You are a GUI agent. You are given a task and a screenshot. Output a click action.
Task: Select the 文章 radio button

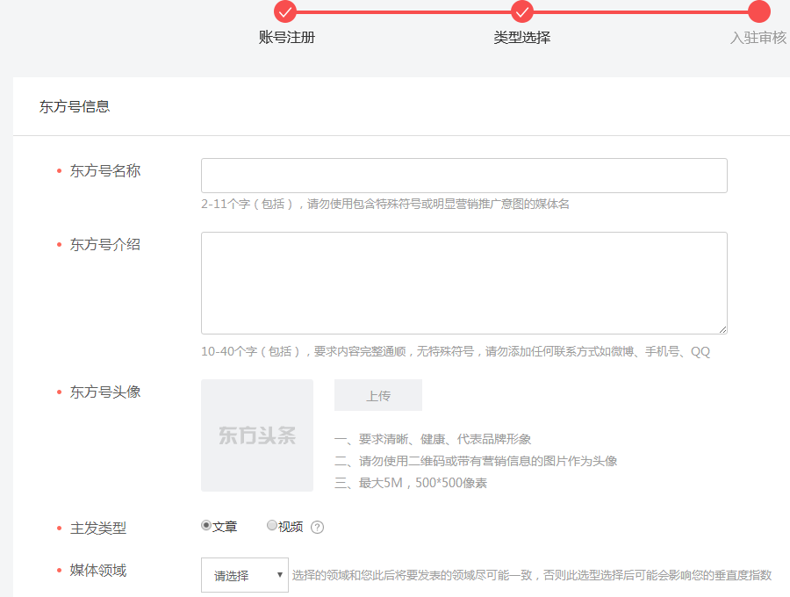pyautogui.click(x=206, y=526)
